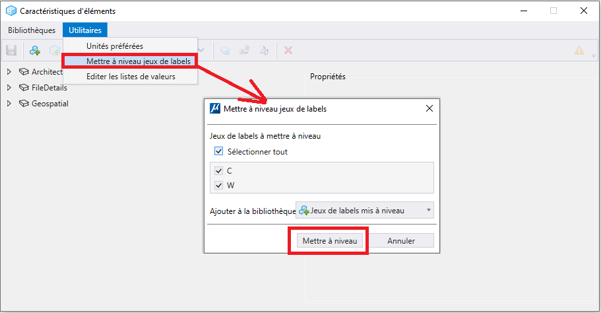Uncheck the C label set checkbox

[218, 170]
